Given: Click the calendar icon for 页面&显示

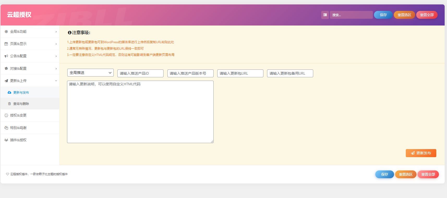Looking at the screenshot, I should point(6,44).
